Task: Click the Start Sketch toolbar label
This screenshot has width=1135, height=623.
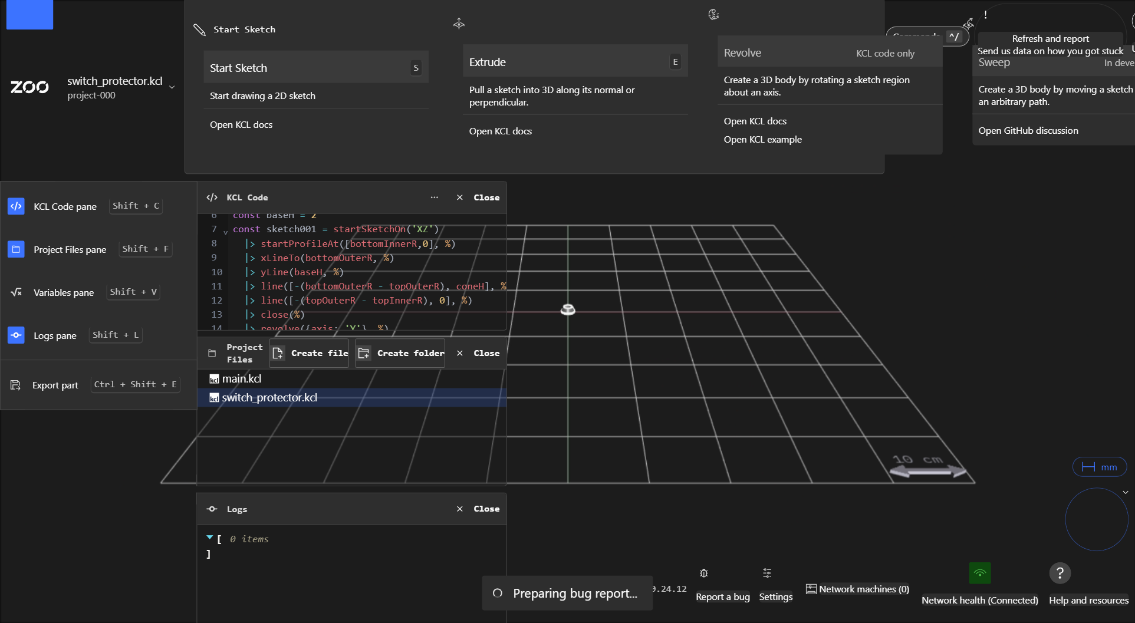Action: pos(244,29)
